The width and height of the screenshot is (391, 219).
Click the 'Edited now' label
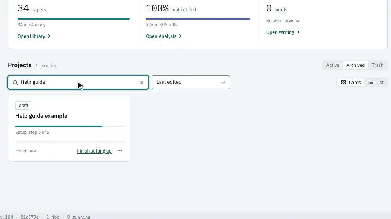pyautogui.click(x=26, y=151)
